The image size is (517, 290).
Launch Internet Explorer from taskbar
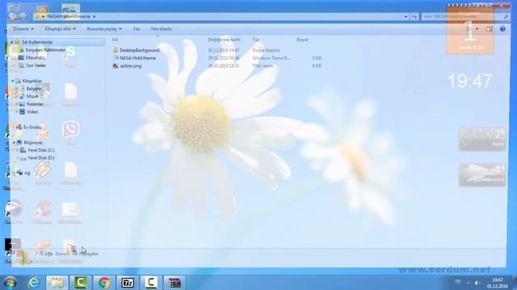(x=34, y=283)
